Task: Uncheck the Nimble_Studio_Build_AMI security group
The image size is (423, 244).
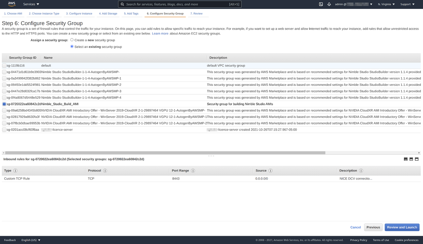Action: pos(4,104)
